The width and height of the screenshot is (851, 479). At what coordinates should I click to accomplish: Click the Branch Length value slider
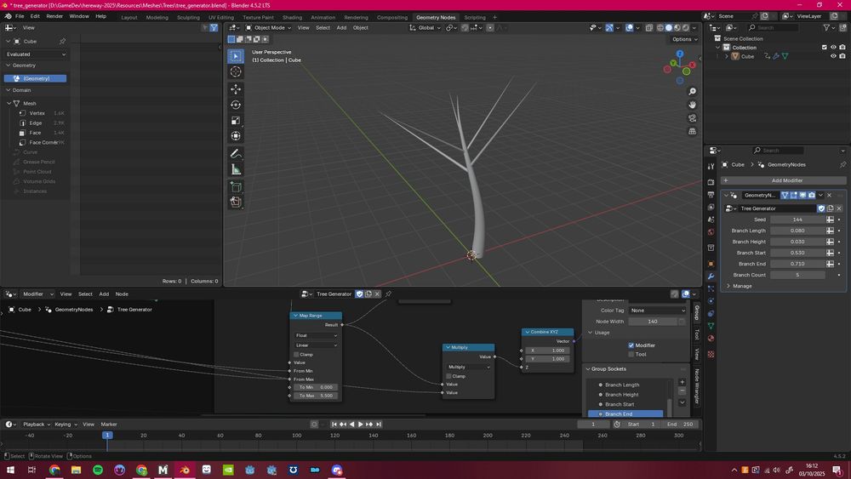coord(797,231)
